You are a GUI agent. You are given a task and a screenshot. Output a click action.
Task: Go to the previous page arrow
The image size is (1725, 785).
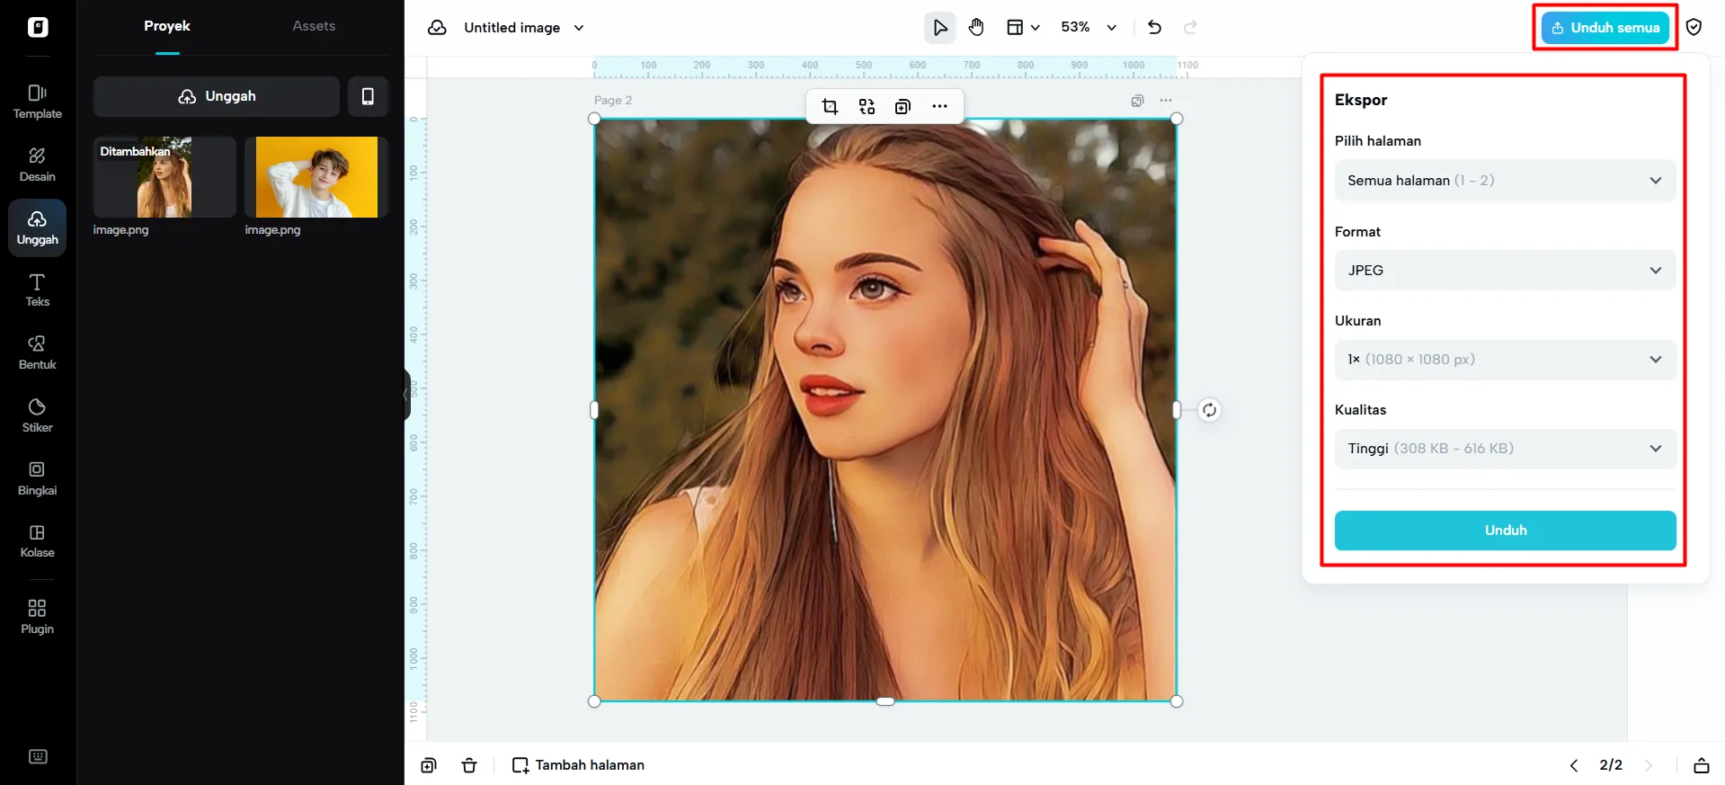(1573, 765)
